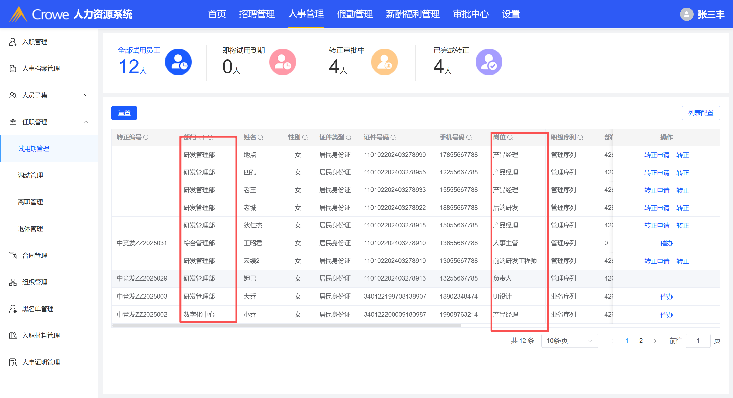Click the orange 转正审批中 icon
This screenshot has height=398, width=733.
pos(384,62)
